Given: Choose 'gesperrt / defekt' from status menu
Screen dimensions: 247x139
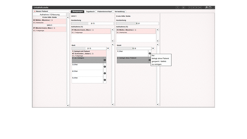Looking at the screenshot, I should pos(159,61).
